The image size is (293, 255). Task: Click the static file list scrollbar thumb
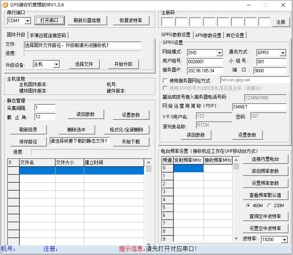148,168
